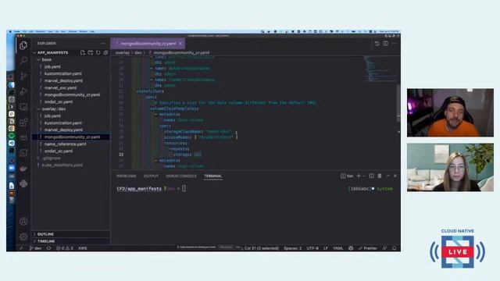Switch to the DEBUG CONSOLE tab

coord(180,176)
